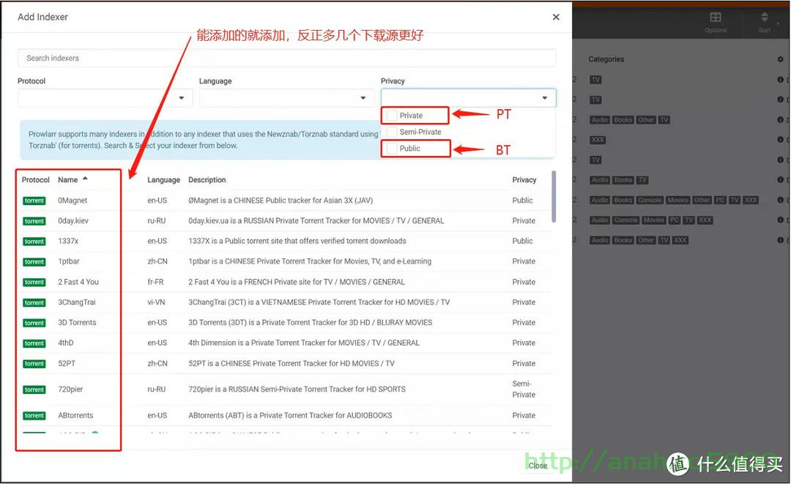Click the Categories column gear icon
791x484 pixels.
pyautogui.click(x=781, y=59)
